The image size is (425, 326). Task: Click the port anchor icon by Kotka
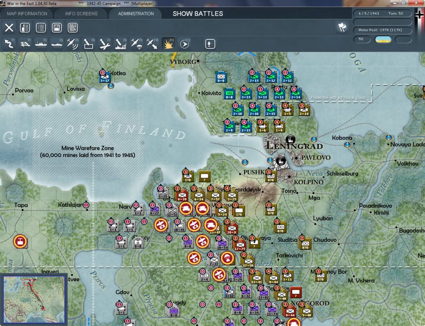110,86
